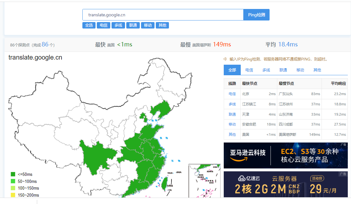Toggle the 其他 filter under the search box
The width and height of the screenshot is (351, 204).
162,25
